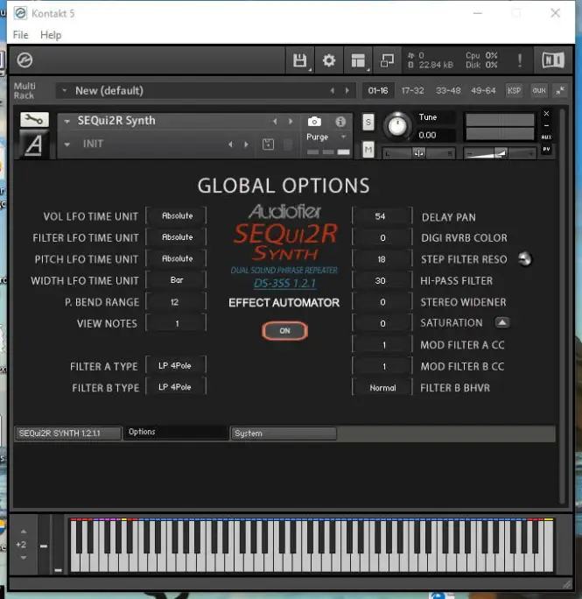The image size is (582, 599).
Task: Click the STEP FILTER RESO value 18
Action: [382, 259]
